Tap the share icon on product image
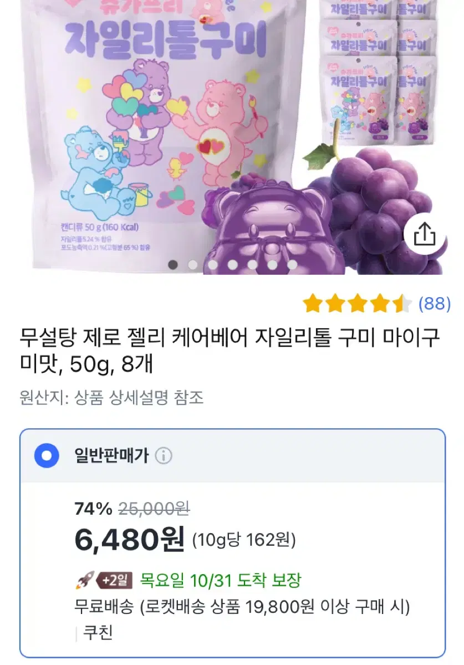This screenshot has height=665, width=464. click(425, 236)
